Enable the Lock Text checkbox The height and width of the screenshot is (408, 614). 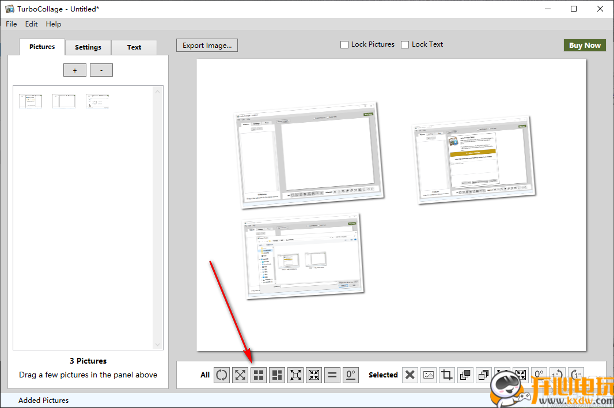pyautogui.click(x=405, y=44)
